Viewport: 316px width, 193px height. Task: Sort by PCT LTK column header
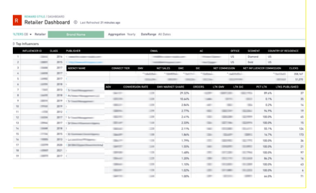click(261, 87)
